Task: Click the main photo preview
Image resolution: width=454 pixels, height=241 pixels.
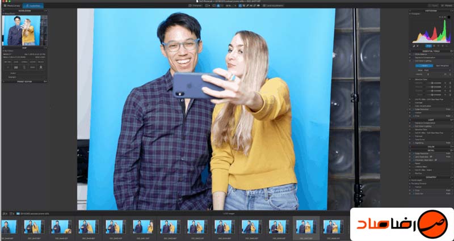Action: (229, 109)
